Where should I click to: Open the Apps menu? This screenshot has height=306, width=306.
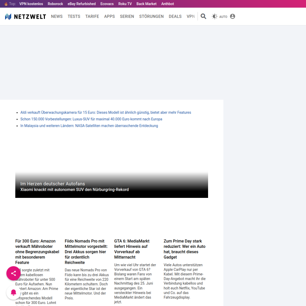(x=109, y=16)
